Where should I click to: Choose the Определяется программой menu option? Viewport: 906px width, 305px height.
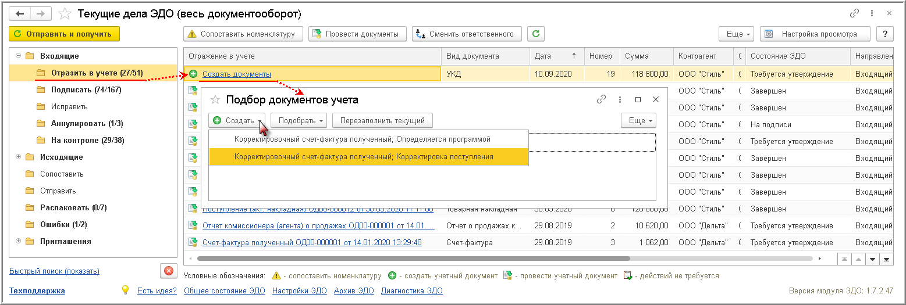[368, 139]
